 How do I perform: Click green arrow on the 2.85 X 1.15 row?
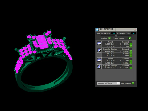(131, 54)
